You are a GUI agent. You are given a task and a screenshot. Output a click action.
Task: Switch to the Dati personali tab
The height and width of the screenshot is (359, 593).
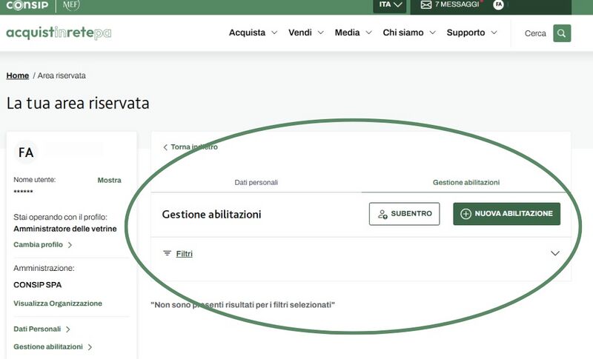pos(256,182)
